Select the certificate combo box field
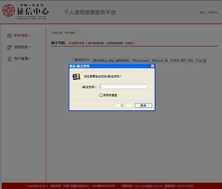Viewport: 222px width, 189px height. pyautogui.click(x=149, y=61)
